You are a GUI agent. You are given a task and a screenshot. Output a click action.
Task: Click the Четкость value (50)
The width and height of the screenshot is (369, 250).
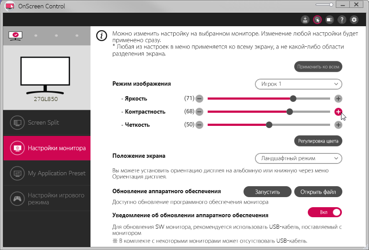click(x=189, y=125)
